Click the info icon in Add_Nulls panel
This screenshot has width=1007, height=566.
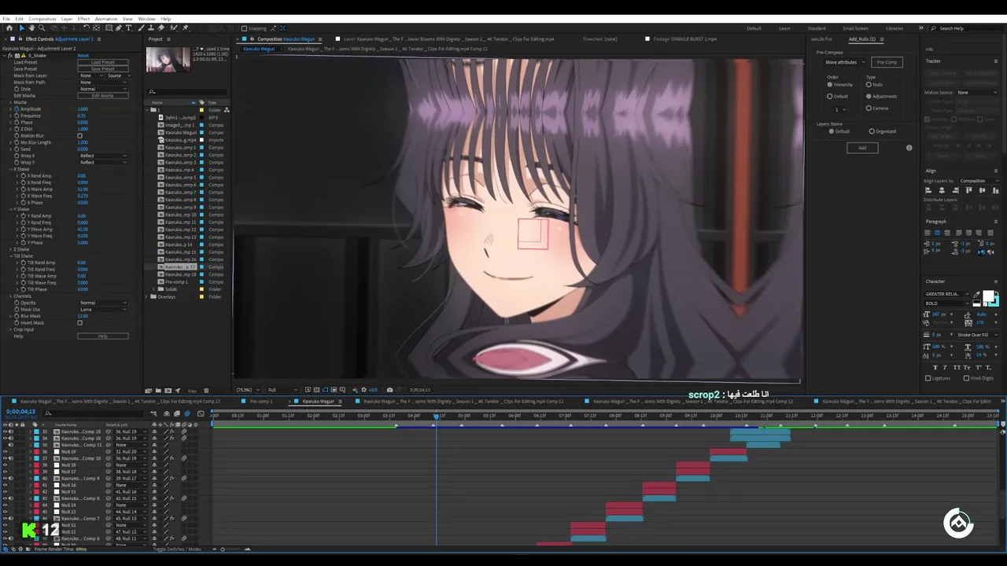[x=909, y=148]
